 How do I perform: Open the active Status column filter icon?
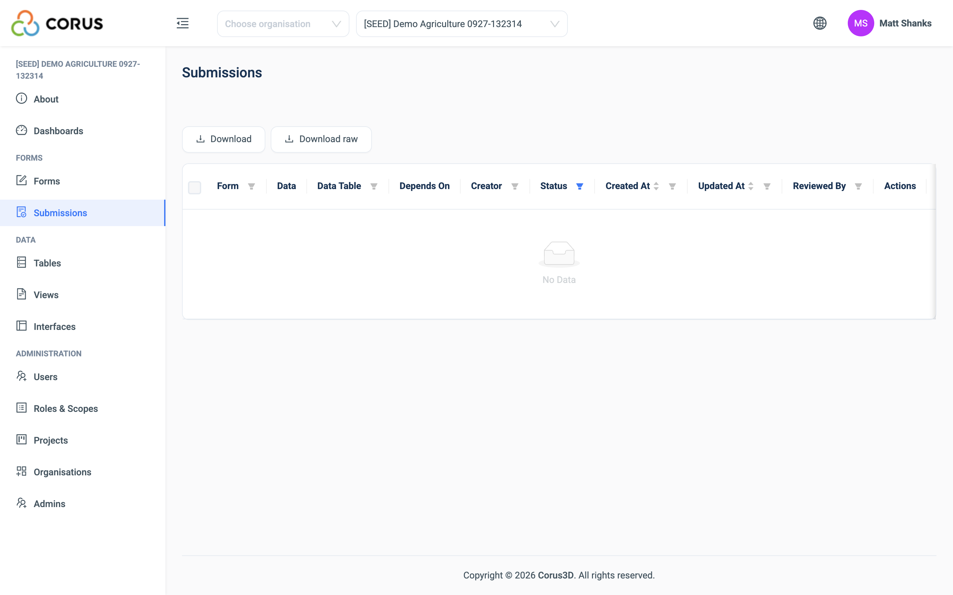pyautogui.click(x=579, y=186)
